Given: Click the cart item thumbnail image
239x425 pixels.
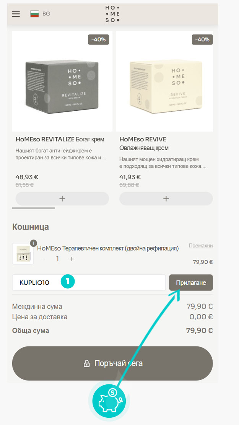Looking at the screenshot, I should (23, 254).
